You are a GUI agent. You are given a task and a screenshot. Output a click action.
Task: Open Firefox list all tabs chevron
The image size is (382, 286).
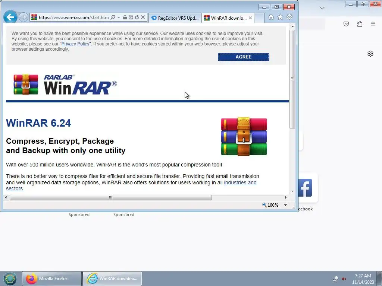[322, 8]
